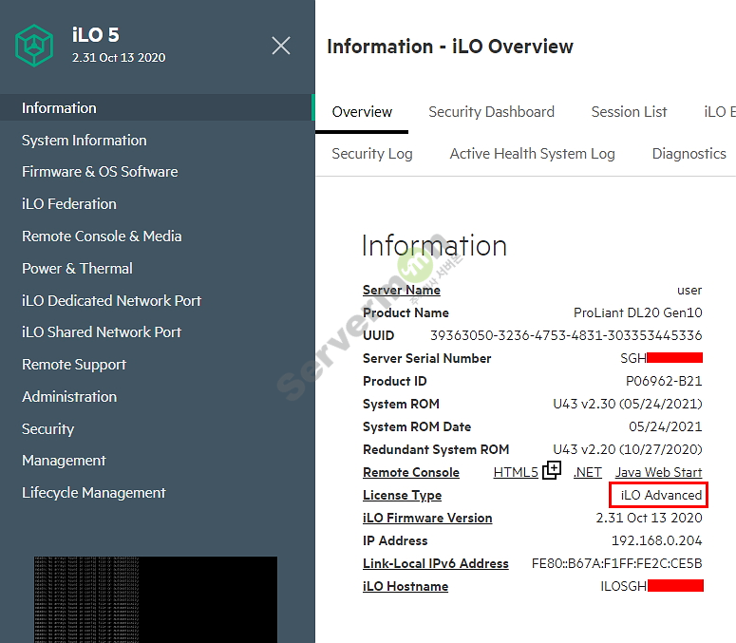Switch to the Overview tab
The image size is (736, 643).
(x=362, y=112)
